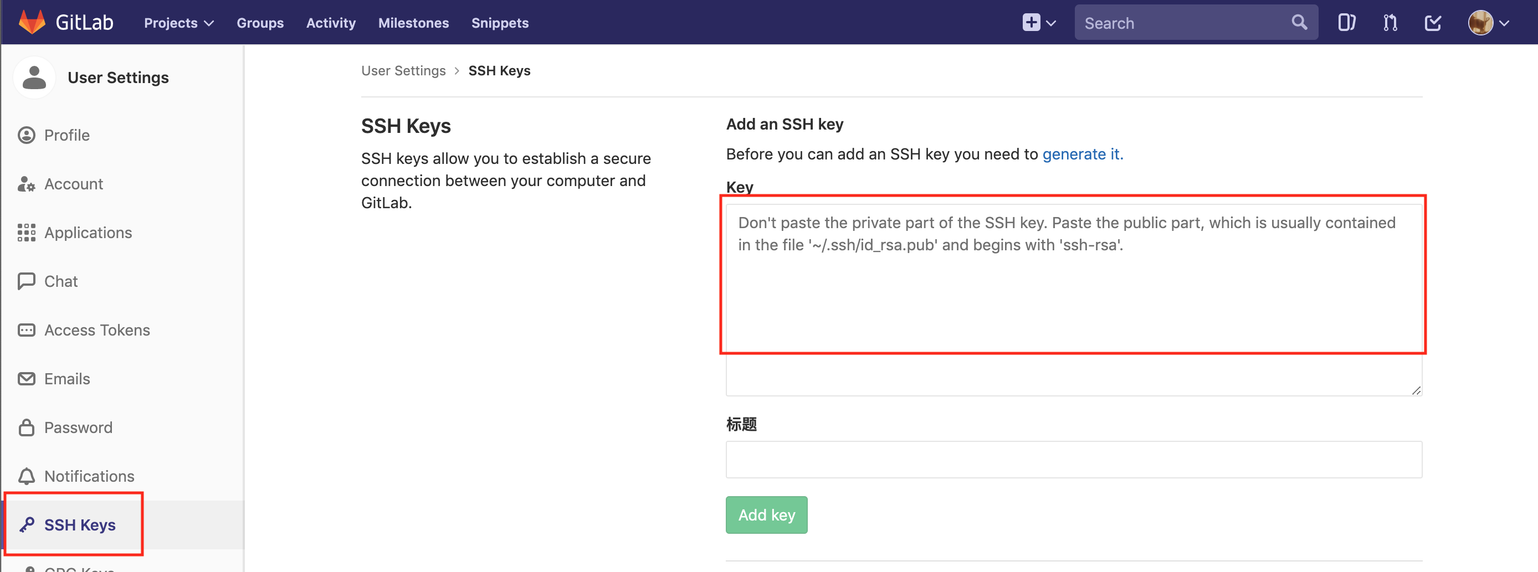Open the Activity menu item
This screenshot has height=572, width=1538.
tap(331, 23)
